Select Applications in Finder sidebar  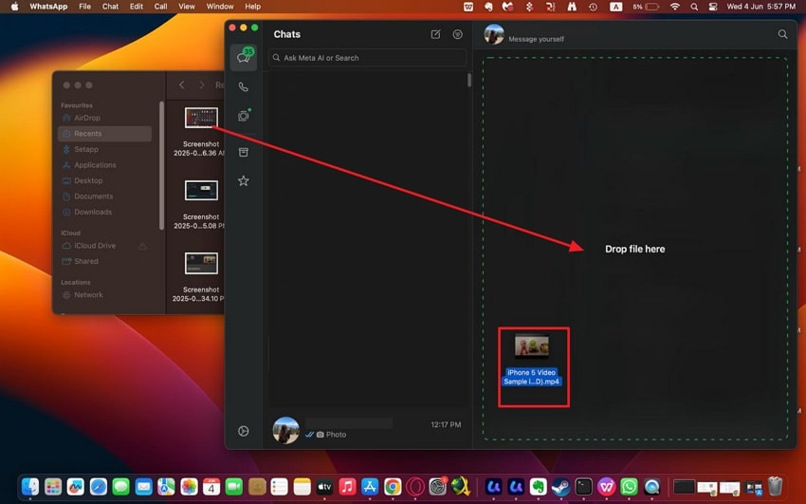tap(95, 165)
